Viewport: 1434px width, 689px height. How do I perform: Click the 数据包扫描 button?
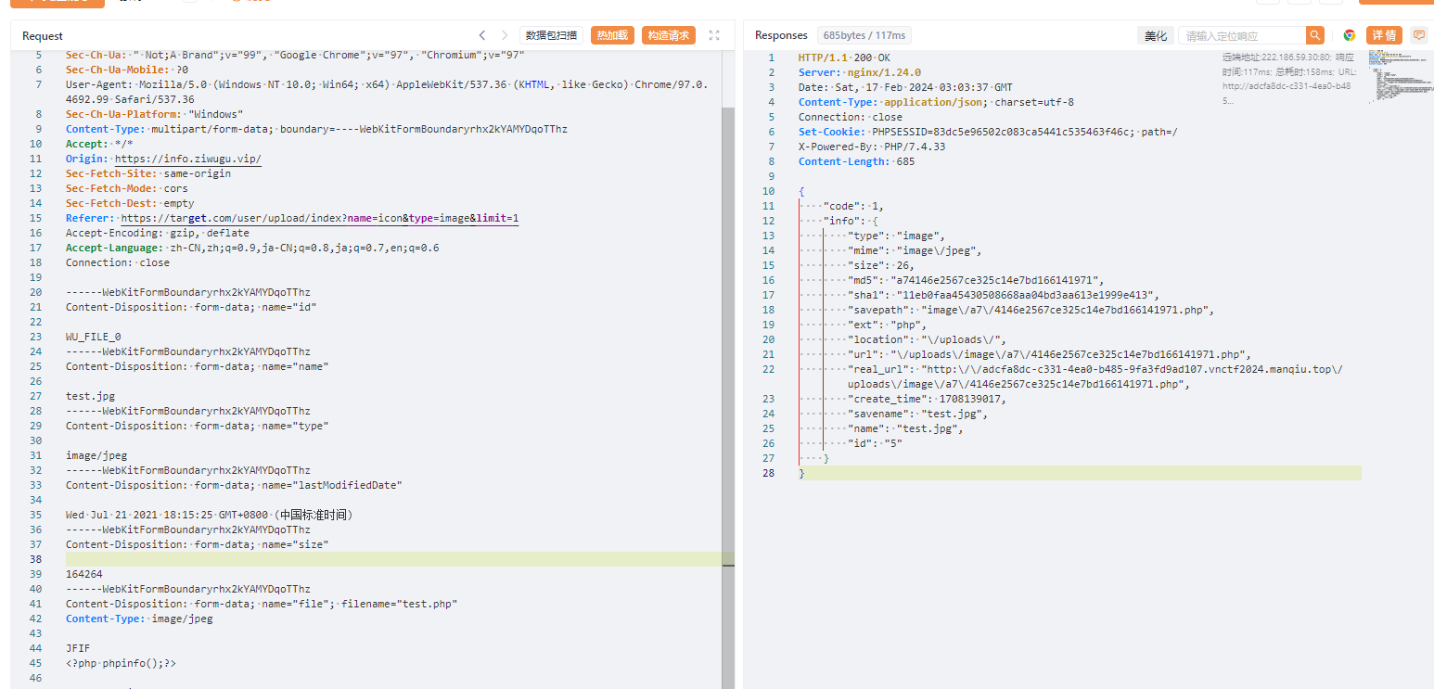(x=551, y=35)
